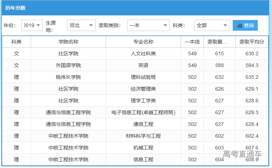
Task: Select 电子信息工程(卓越工程师班) cell
Action: tap(143, 112)
